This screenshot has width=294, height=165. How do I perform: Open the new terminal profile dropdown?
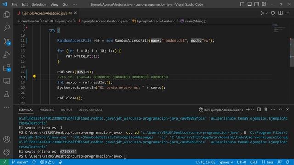click(x=252, y=110)
